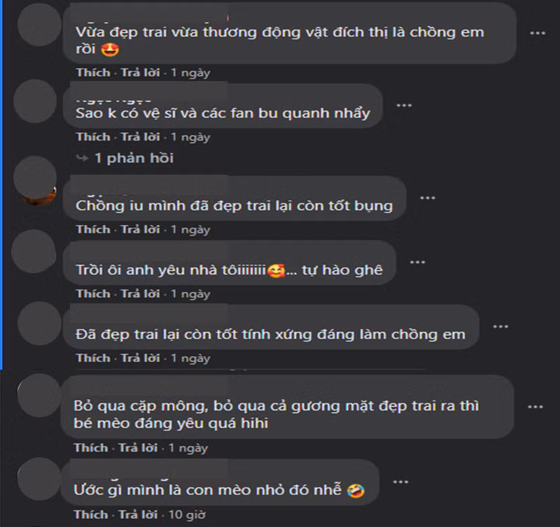Open three-dot menu beside 'Sao k có vệ sĩ' comment
Screen dimensions: 560x527
[404, 106]
